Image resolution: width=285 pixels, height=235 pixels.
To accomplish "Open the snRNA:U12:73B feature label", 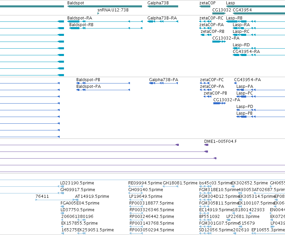I will (x=113, y=10).
